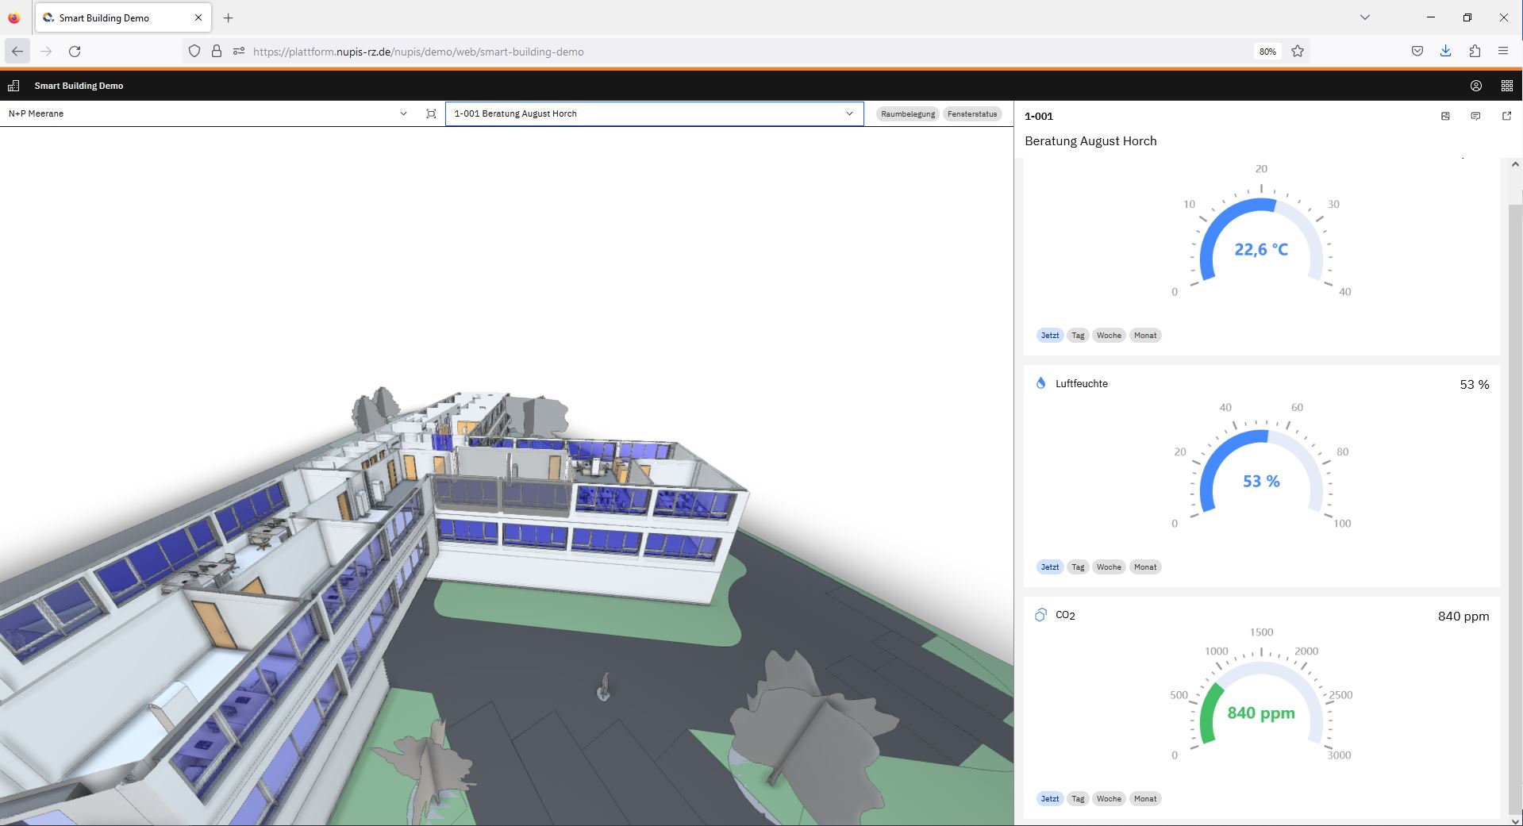This screenshot has width=1523, height=826.
Task: Select Woche for the temperature gauge
Action: 1109,335
